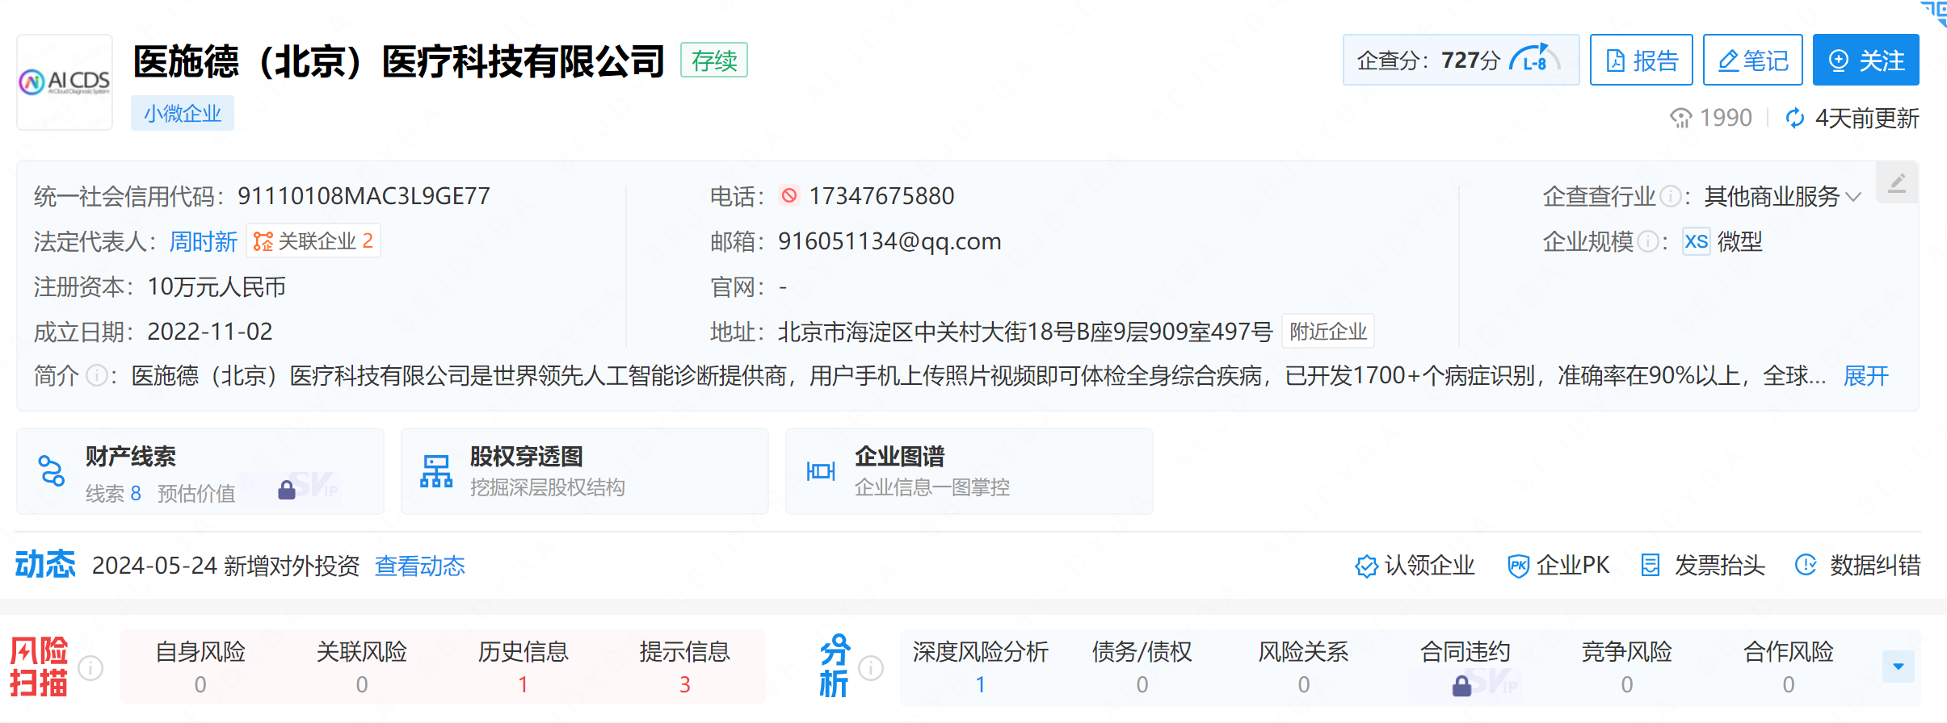Image resolution: width=1947 pixels, height=723 pixels.
Task: Click 数据纠错 data correction link
Action: (1857, 566)
